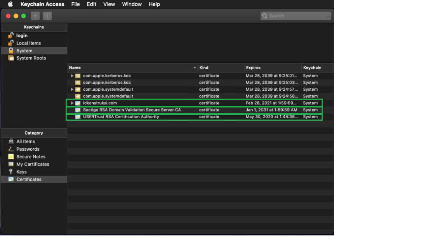Image resolution: width=437 pixels, height=246 pixels.
Task: Click the plus button to add keychain item
Action: [x=35, y=16]
